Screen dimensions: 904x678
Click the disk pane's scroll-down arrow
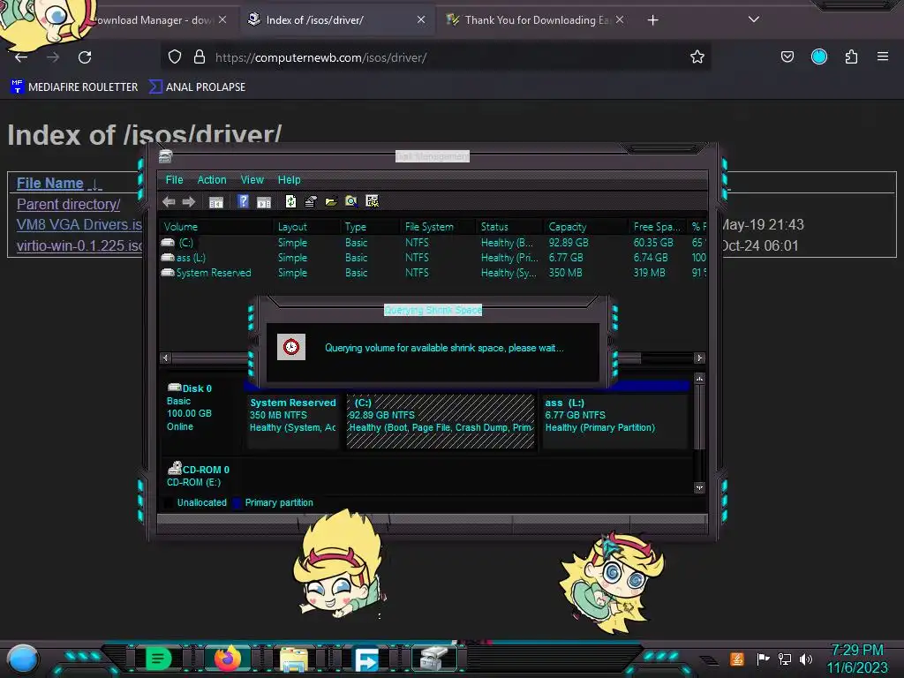pos(699,487)
